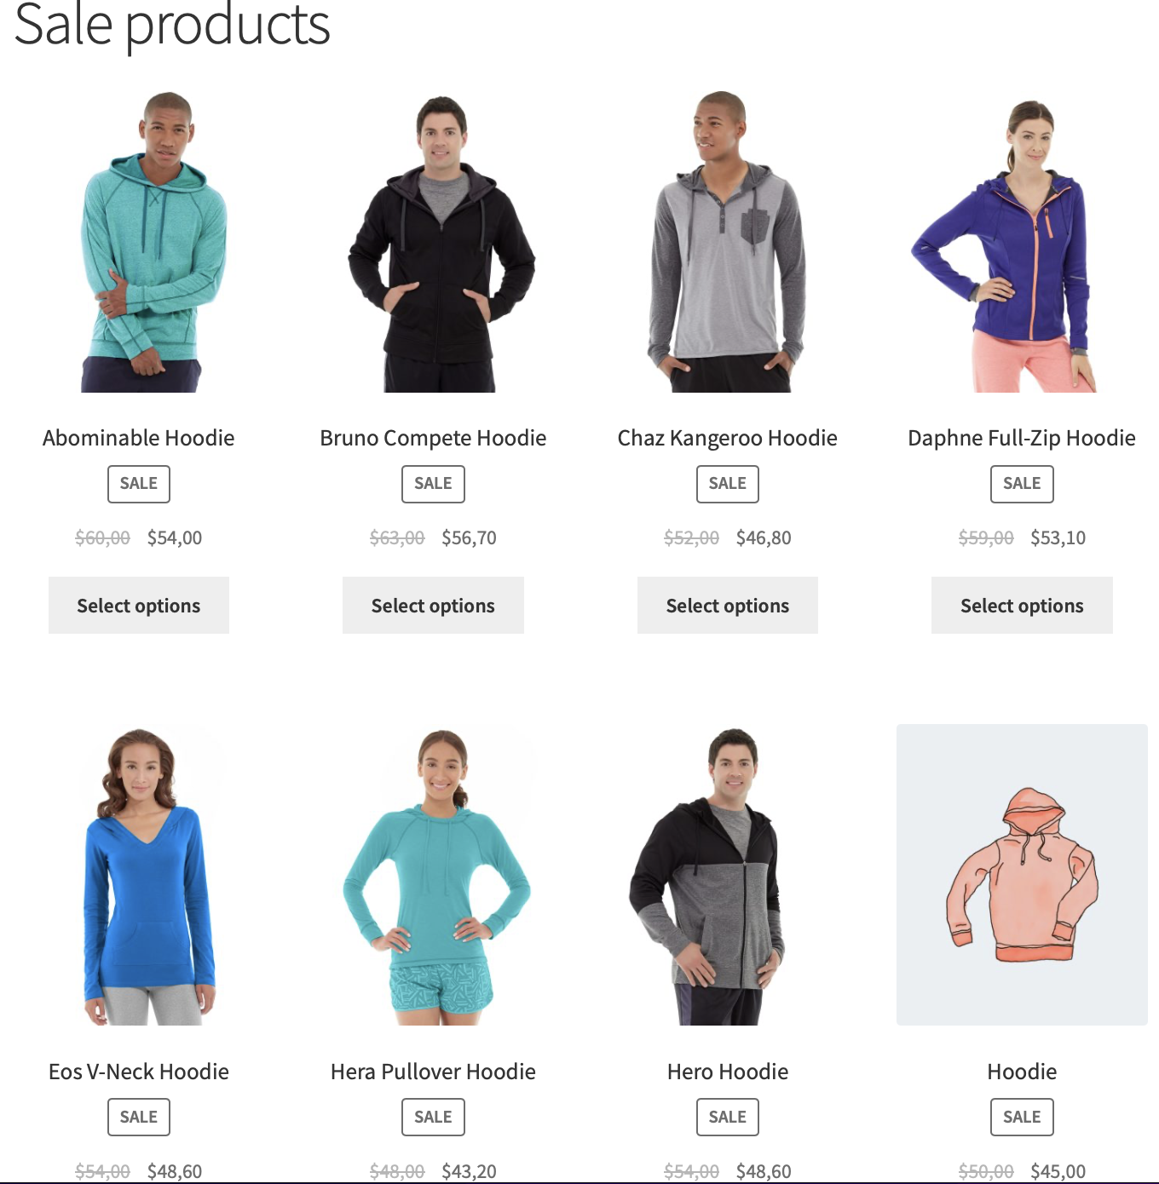Open the pink illustrated Hoodie image
The width and height of the screenshot is (1159, 1184).
point(1022,875)
